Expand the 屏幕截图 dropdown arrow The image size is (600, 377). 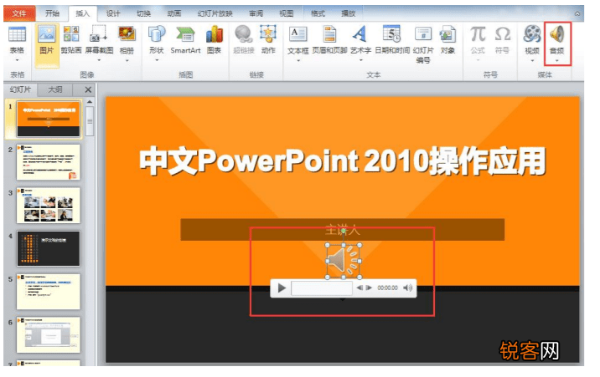coord(99,60)
